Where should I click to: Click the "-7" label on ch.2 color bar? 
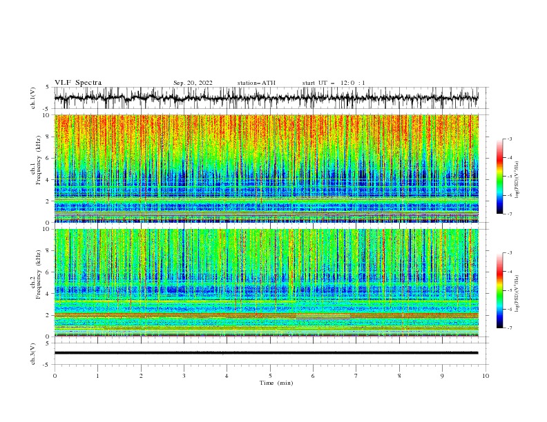[x=510, y=328]
